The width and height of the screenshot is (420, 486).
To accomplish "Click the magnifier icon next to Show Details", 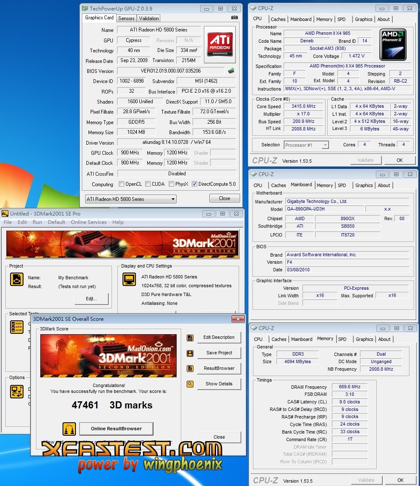I will pos(190,384).
